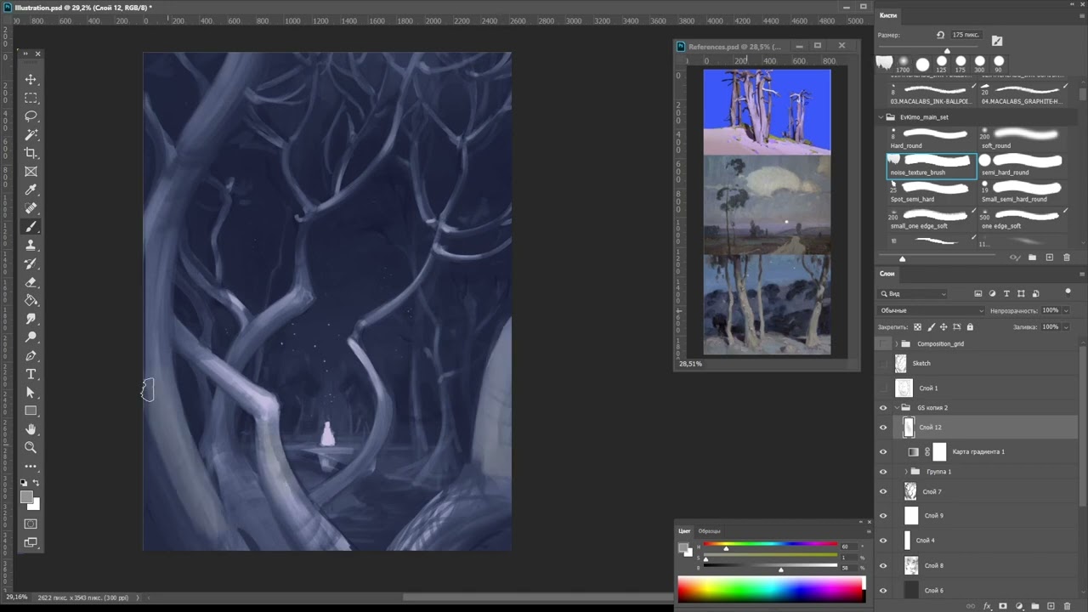Select the Lasso tool
The width and height of the screenshot is (1088, 612).
pyautogui.click(x=31, y=116)
